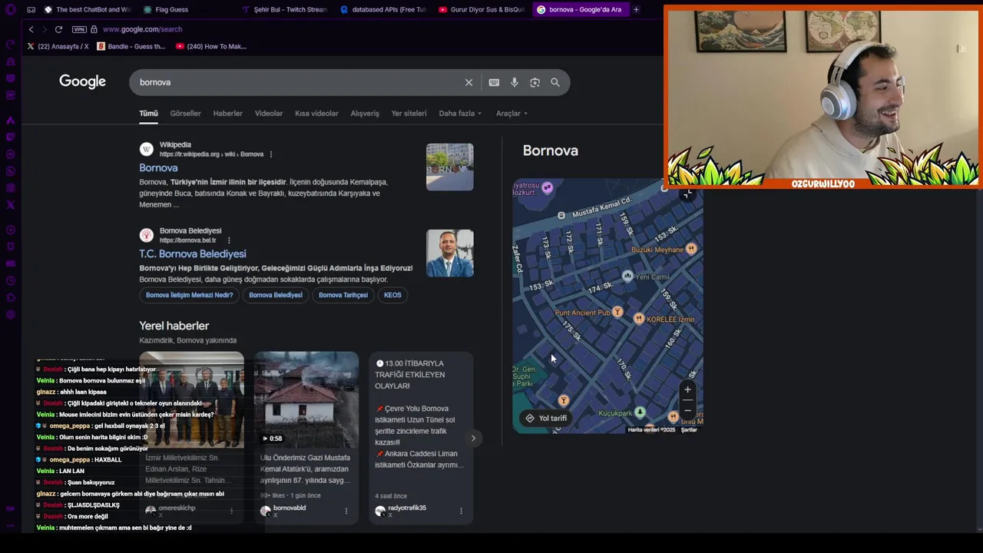Open the Kısa videolar tab
The image size is (983, 553).
click(x=316, y=114)
